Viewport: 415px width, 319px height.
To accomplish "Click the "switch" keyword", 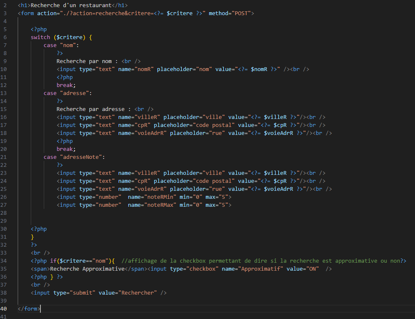I will 40,37.
